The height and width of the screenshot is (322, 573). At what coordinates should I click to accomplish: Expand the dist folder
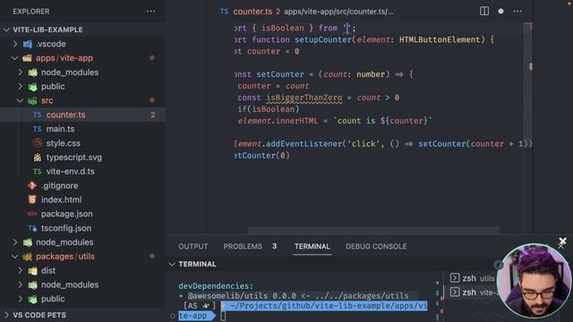click(21, 270)
